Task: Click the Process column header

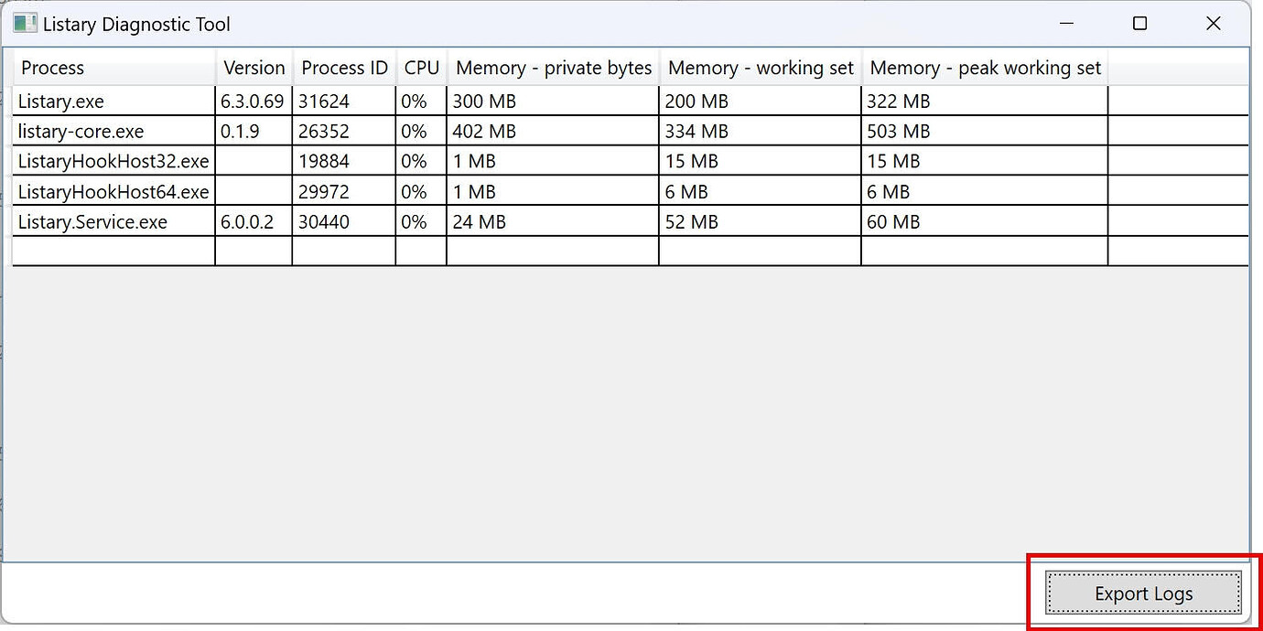Action: point(52,67)
